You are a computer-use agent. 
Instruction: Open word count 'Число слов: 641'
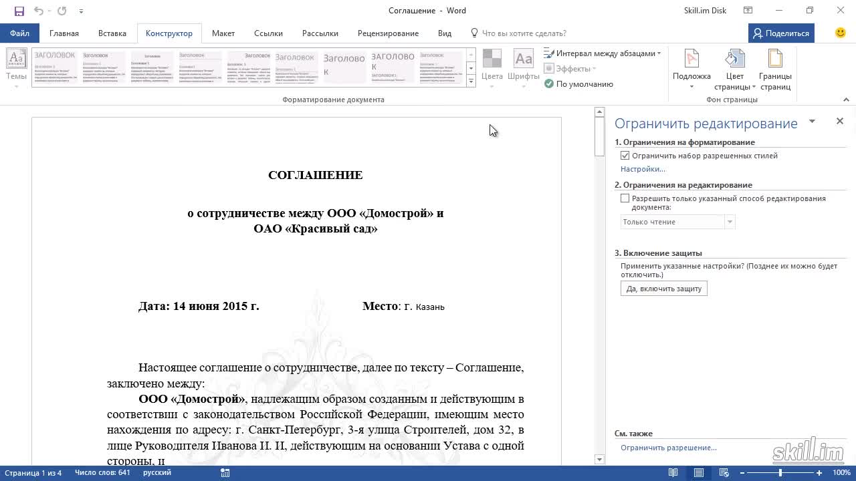point(102,473)
